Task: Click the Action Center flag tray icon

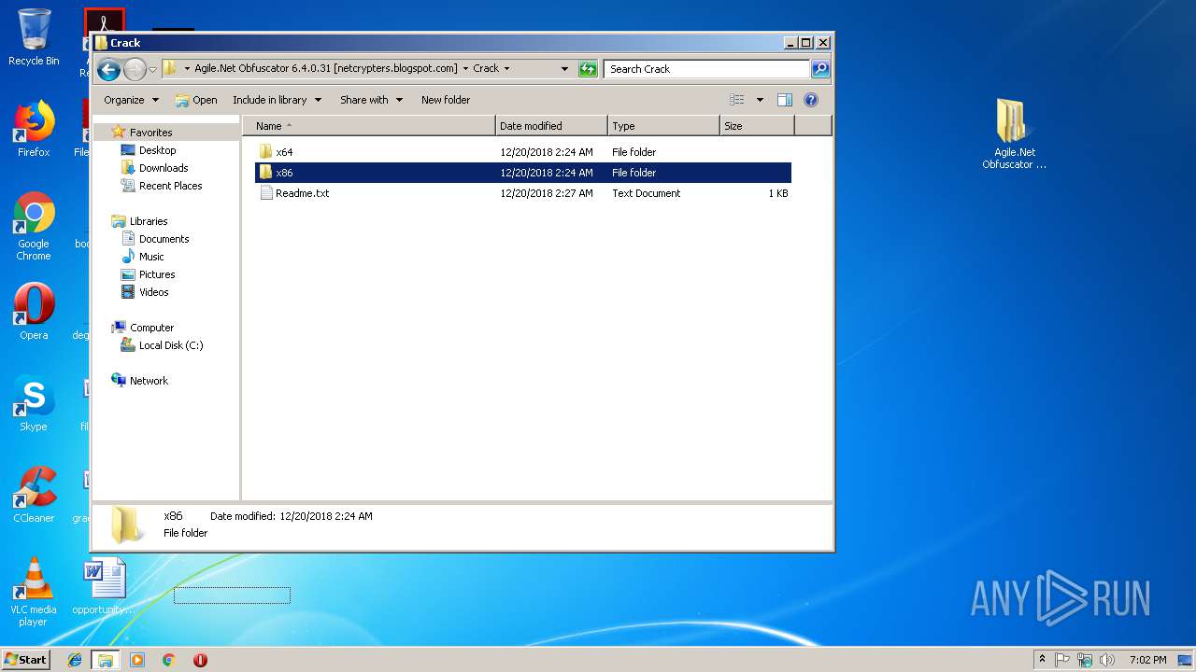Action: pyautogui.click(x=1062, y=660)
